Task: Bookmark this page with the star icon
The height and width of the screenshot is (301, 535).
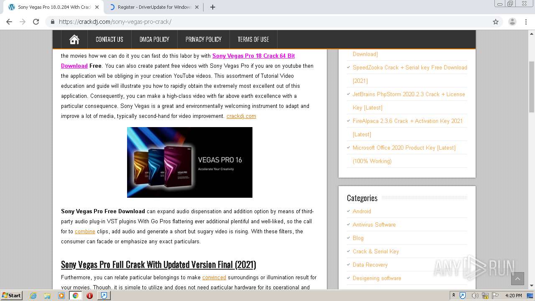Action: click(496, 22)
